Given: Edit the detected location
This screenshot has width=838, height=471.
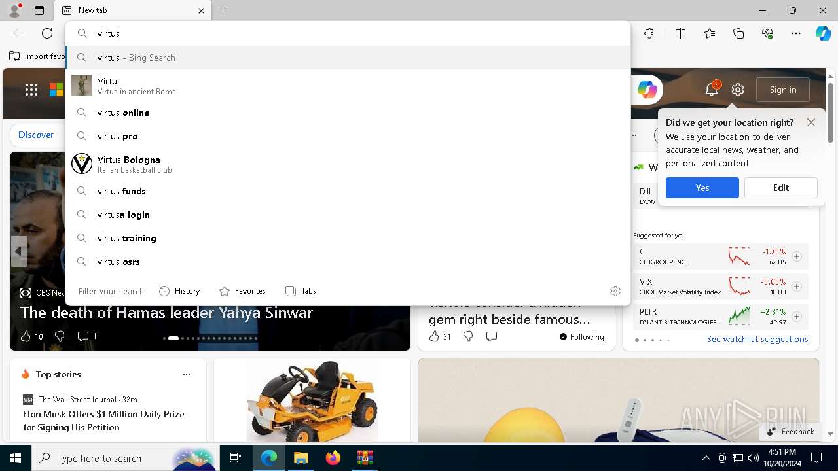Looking at the screenshot, I should pyautogui.click(x=781, y=188).
